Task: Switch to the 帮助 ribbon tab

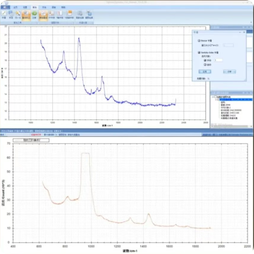Action: click(63, 7)
